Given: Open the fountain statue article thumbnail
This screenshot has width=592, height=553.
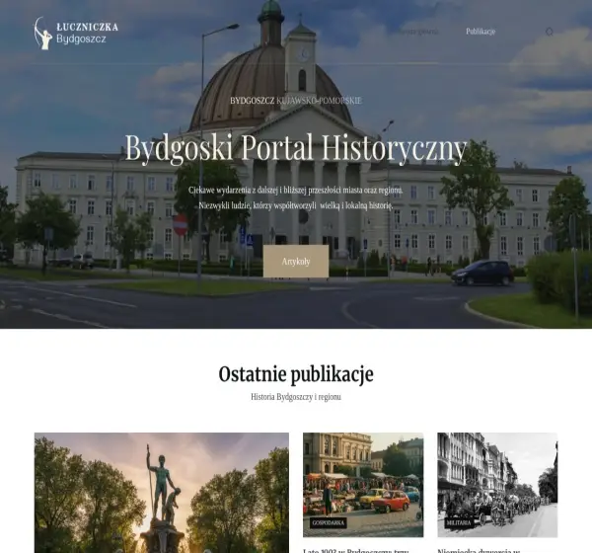Looking at the screenshot, I should tap(162, 493).
